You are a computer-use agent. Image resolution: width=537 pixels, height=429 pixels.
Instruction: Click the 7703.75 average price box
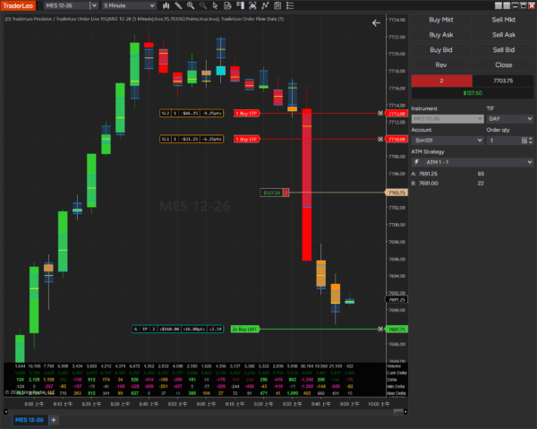pyautogui.click(x=503, y=81)
